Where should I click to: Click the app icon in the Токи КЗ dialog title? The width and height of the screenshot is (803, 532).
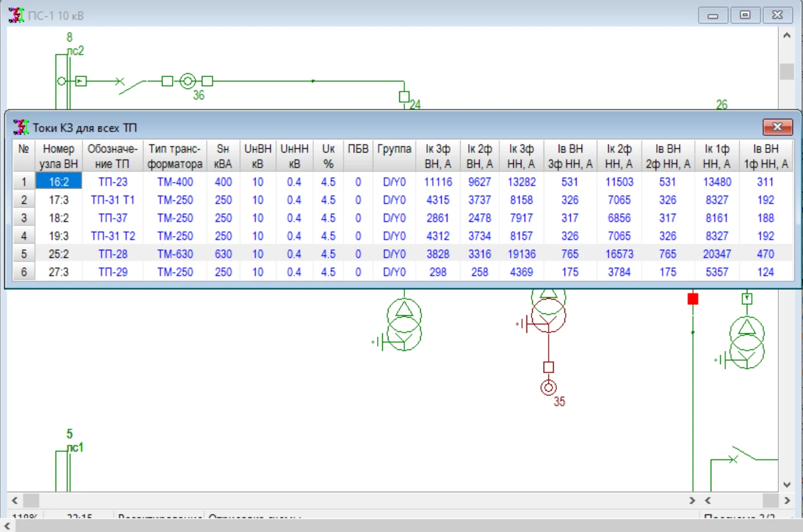point(21,127)
